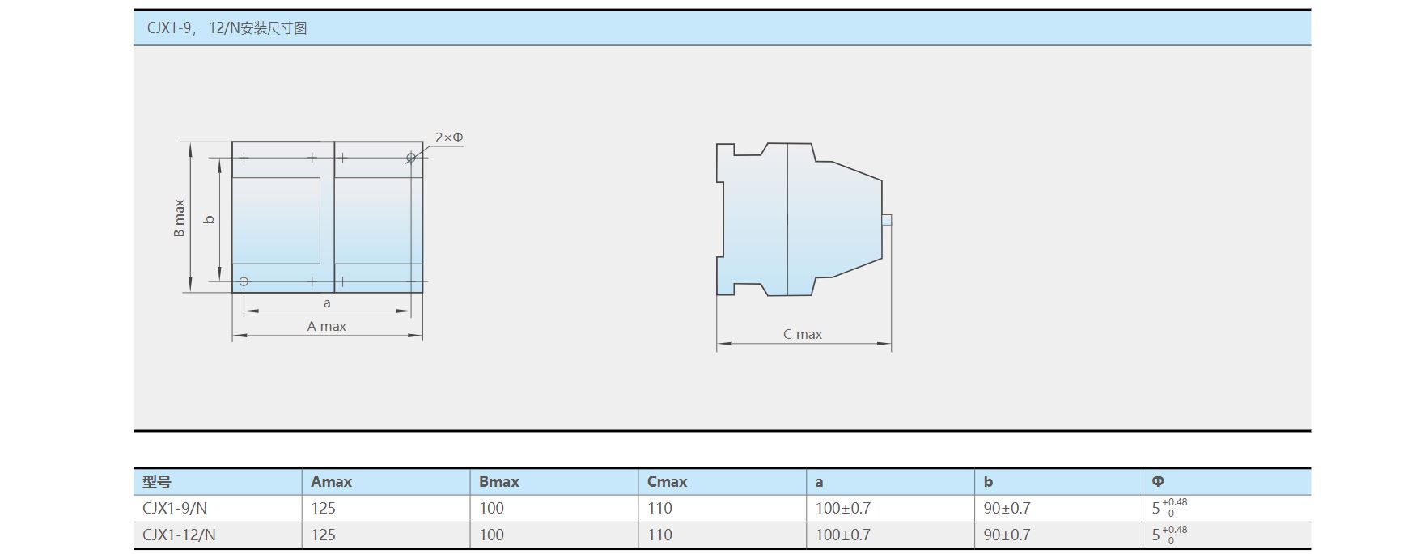
Task: Click the 'Amax' column header
Action: (332, 482)
